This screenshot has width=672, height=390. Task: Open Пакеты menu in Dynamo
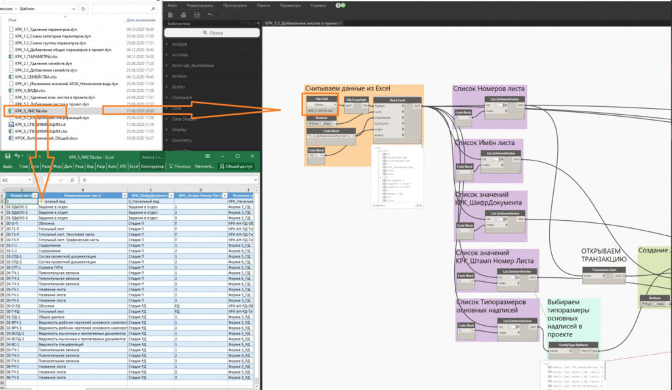tap(264, 5)
